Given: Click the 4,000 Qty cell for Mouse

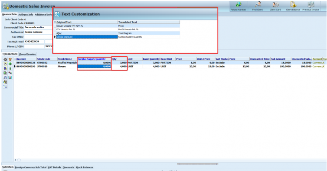Looking at the screenshot, I should pos(119,66).
